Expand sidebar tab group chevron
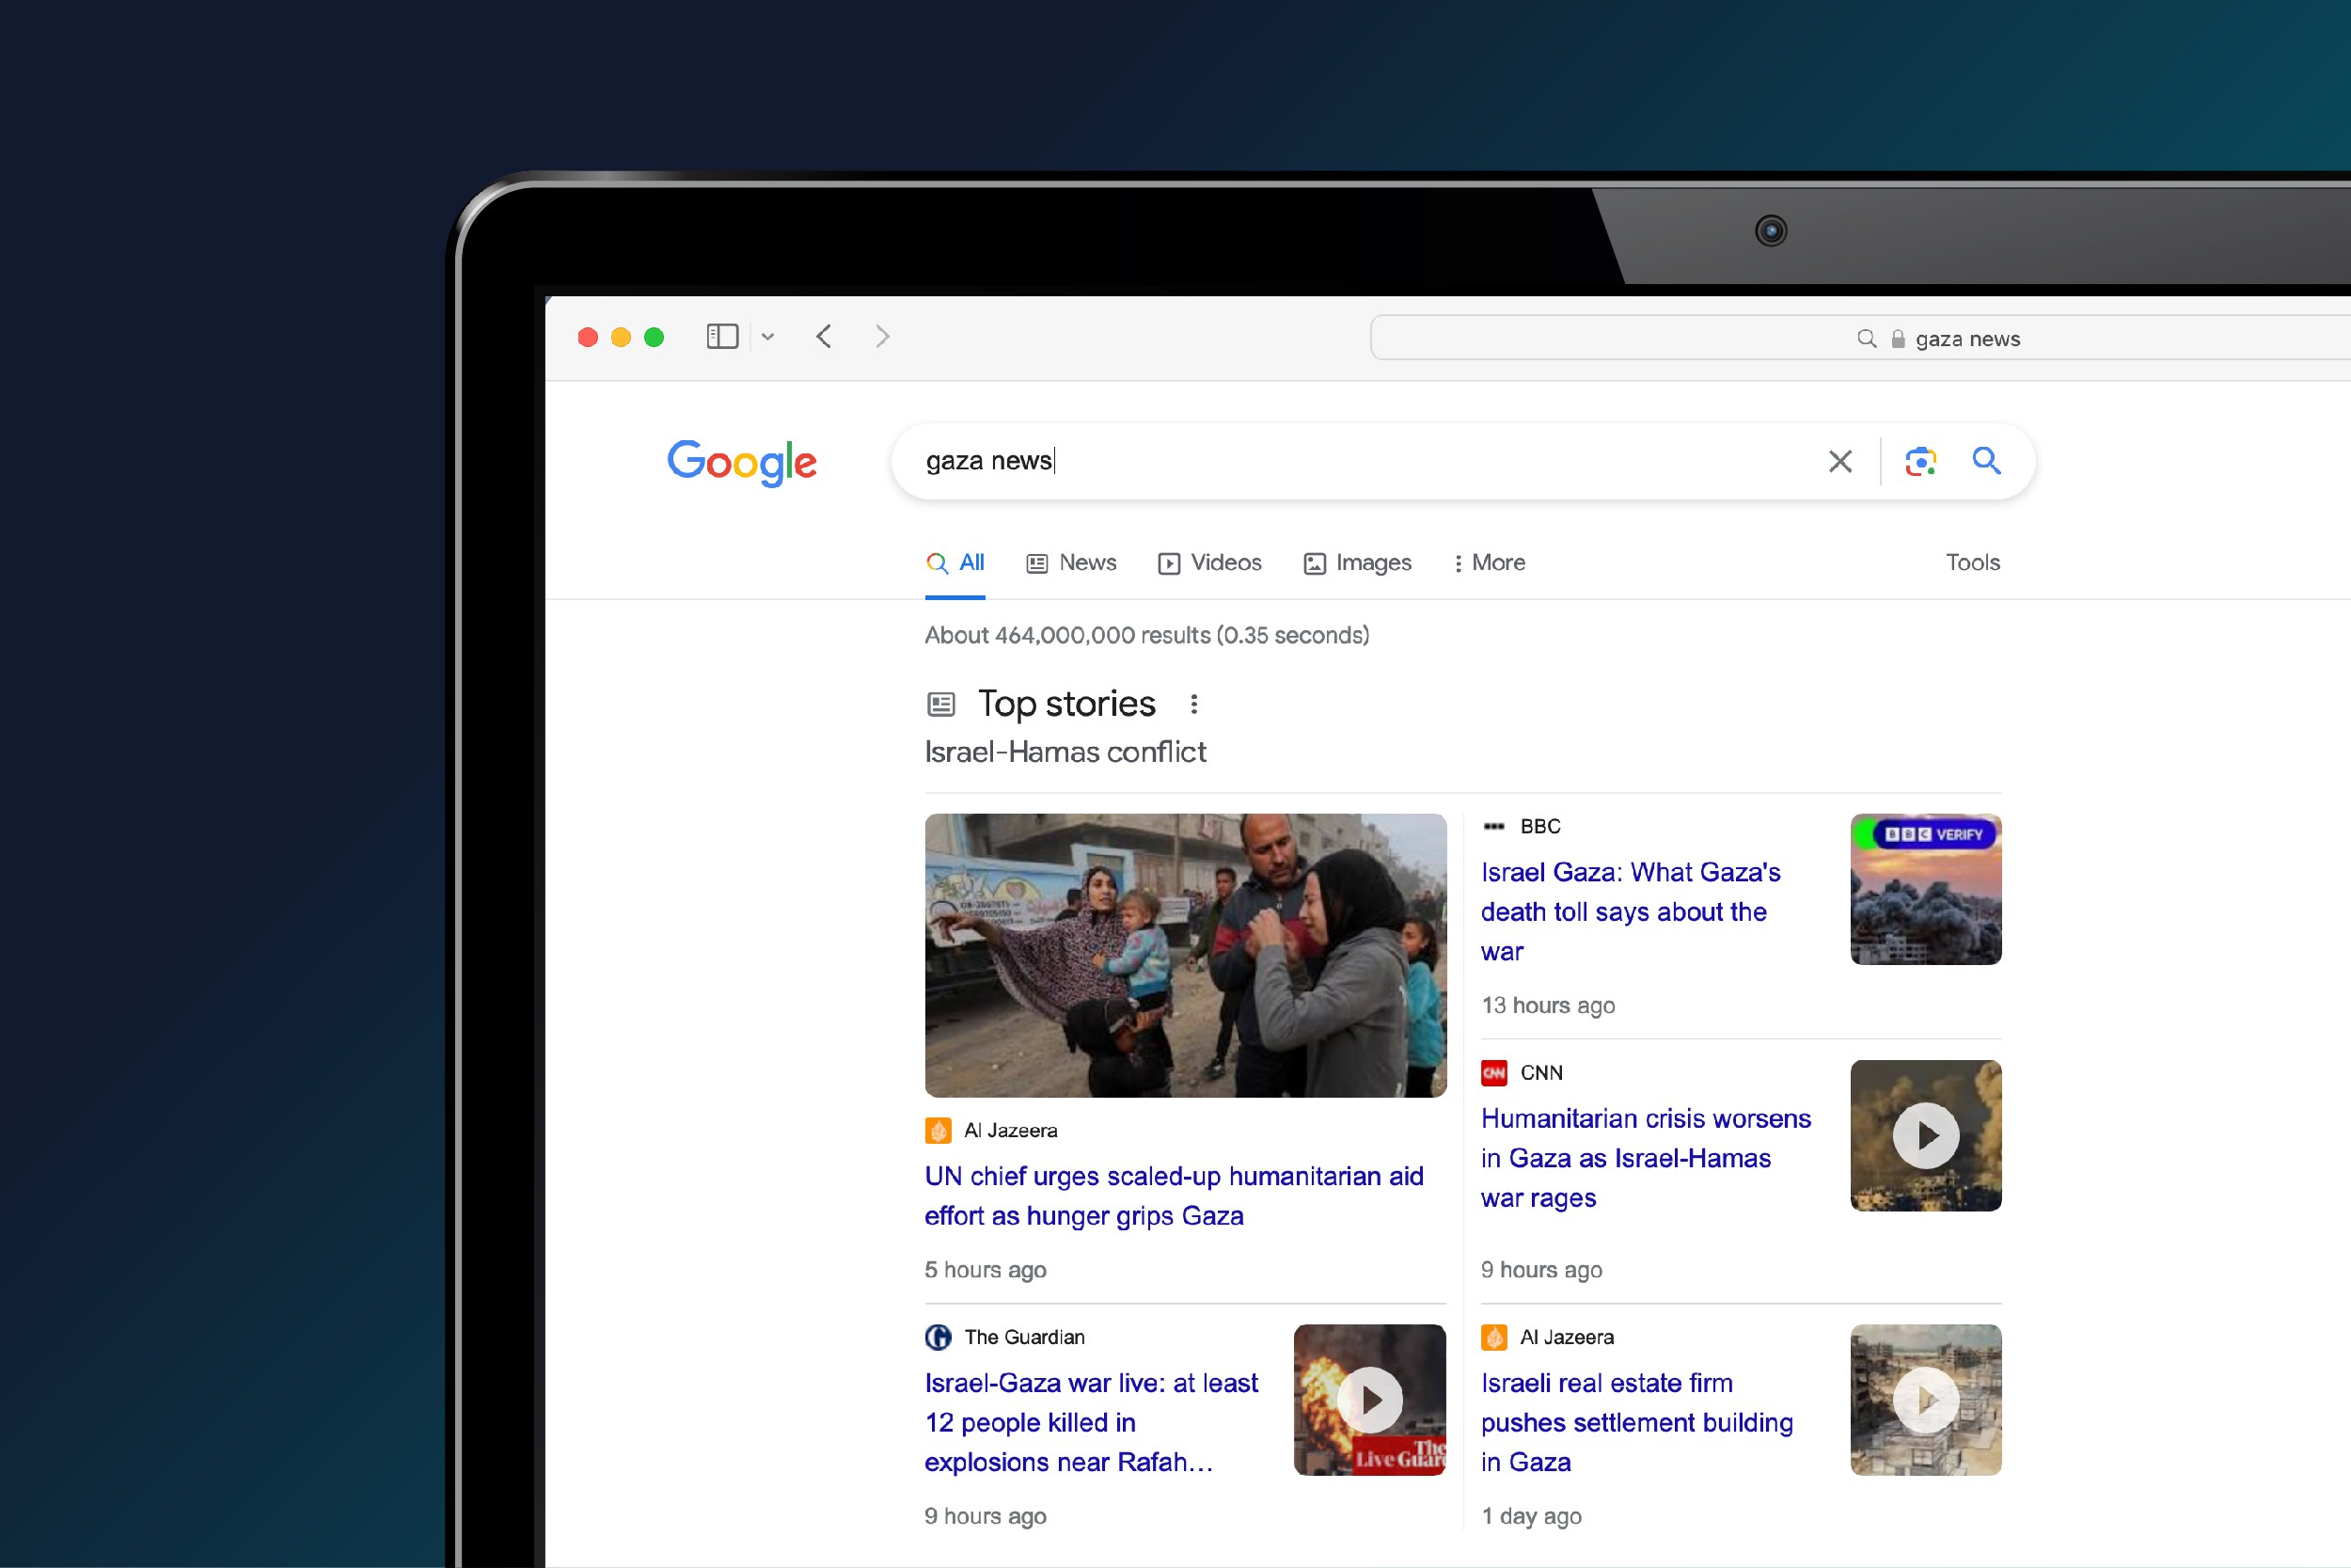The image size is (2351, 1568). [x=767, y=337]
